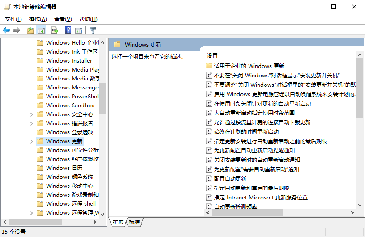This screenshot has width=365, height=237.
Task: Click the 关闭安装更新时的自动重新启动通知 icon
Action: pyautogui.click(x=209, y=160)
